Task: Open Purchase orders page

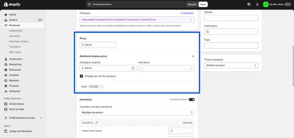Action: coord(19,41)
